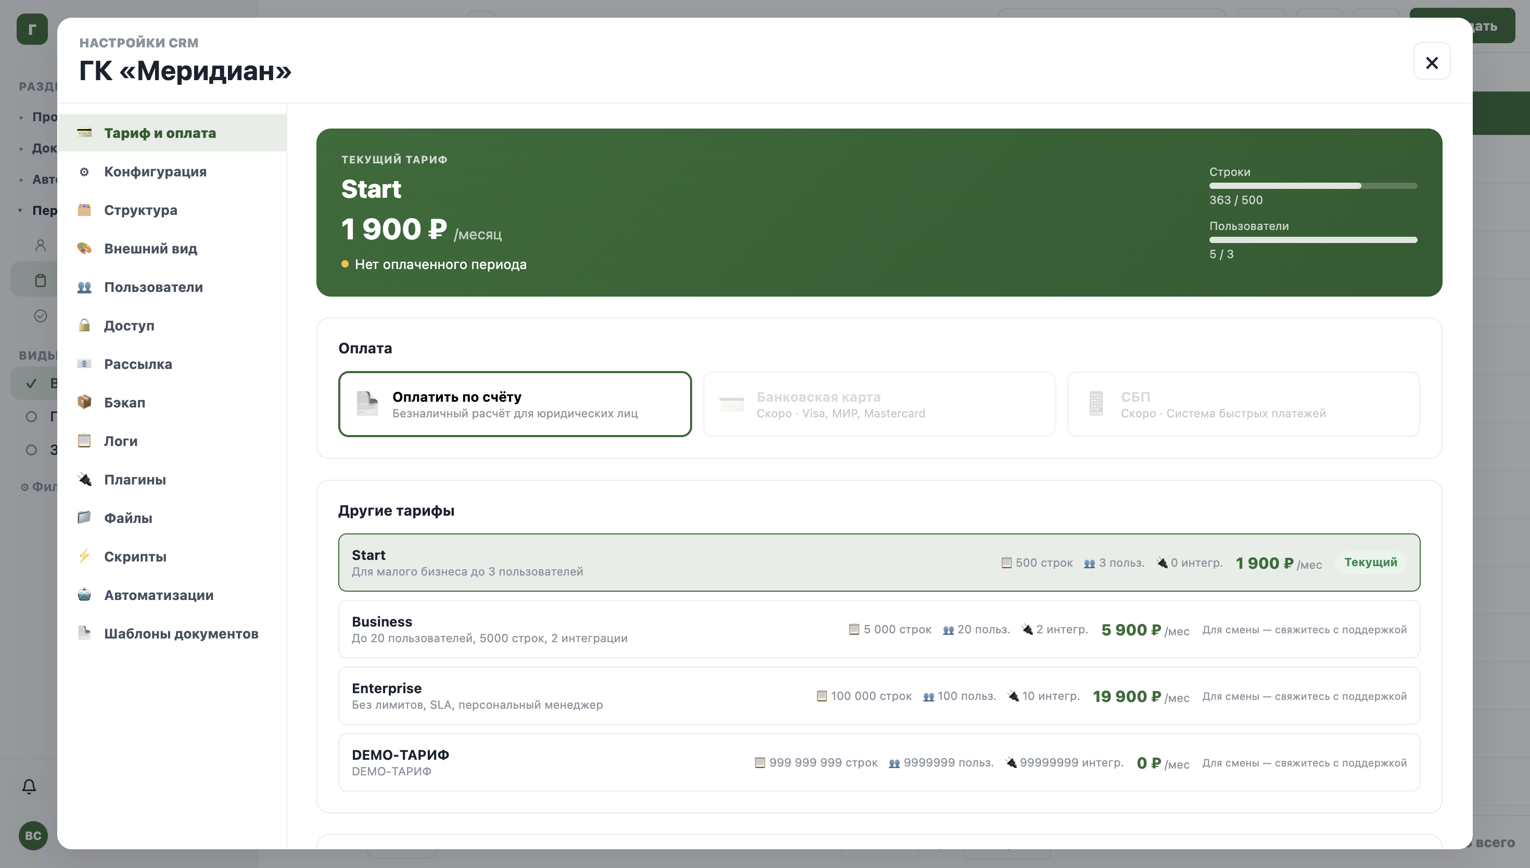Viewport: 1530px width, 868px height.
Task: Click the clipboard icon beside Логи
Action: point(84,441)
